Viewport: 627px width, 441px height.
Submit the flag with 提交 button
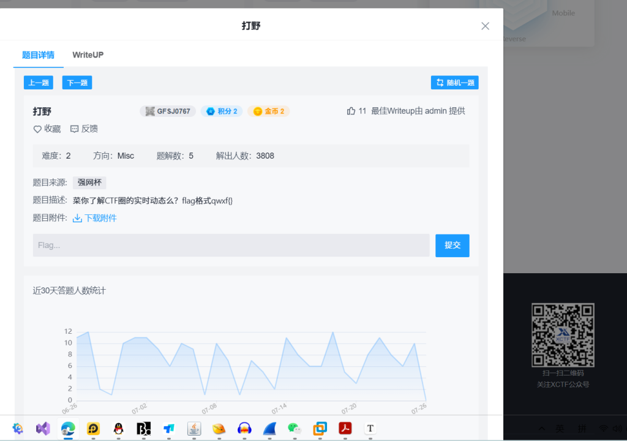click(452, 245)
